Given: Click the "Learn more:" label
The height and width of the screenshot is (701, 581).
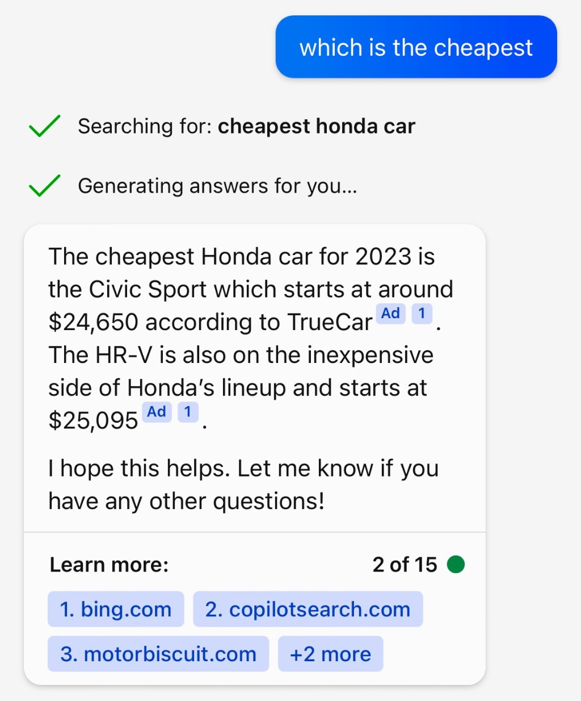Looking at the screenshot, I should [109, 565].
